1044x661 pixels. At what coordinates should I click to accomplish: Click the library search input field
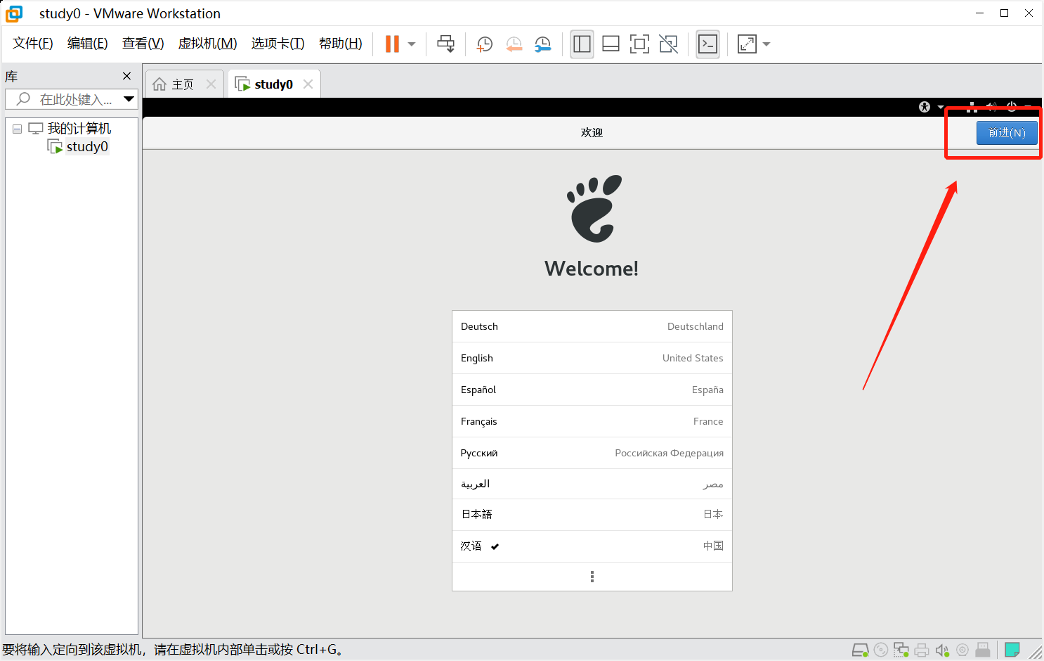[x=72, y=99]
